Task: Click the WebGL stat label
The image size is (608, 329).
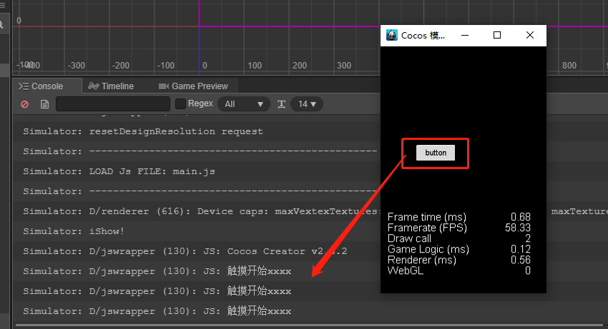Action: [x=405, y=270]
